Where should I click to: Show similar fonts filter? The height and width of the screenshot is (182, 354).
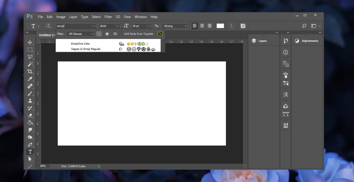click(115, 34)
